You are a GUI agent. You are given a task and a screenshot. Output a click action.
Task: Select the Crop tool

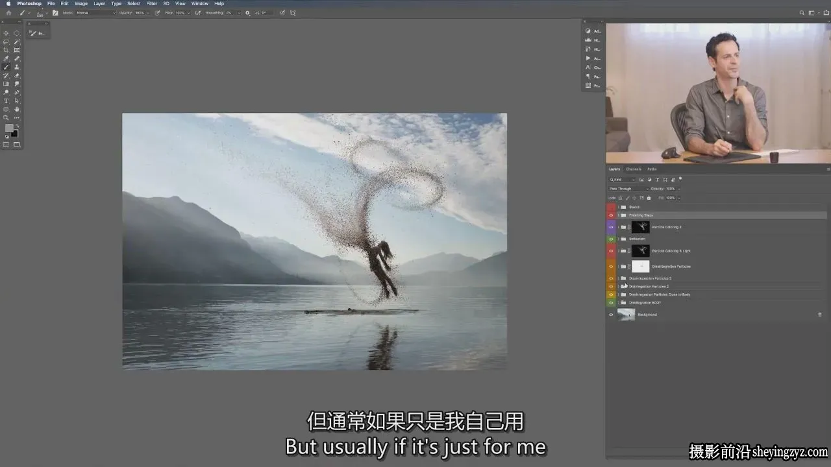pyautogui.click(x=6, y=50)
